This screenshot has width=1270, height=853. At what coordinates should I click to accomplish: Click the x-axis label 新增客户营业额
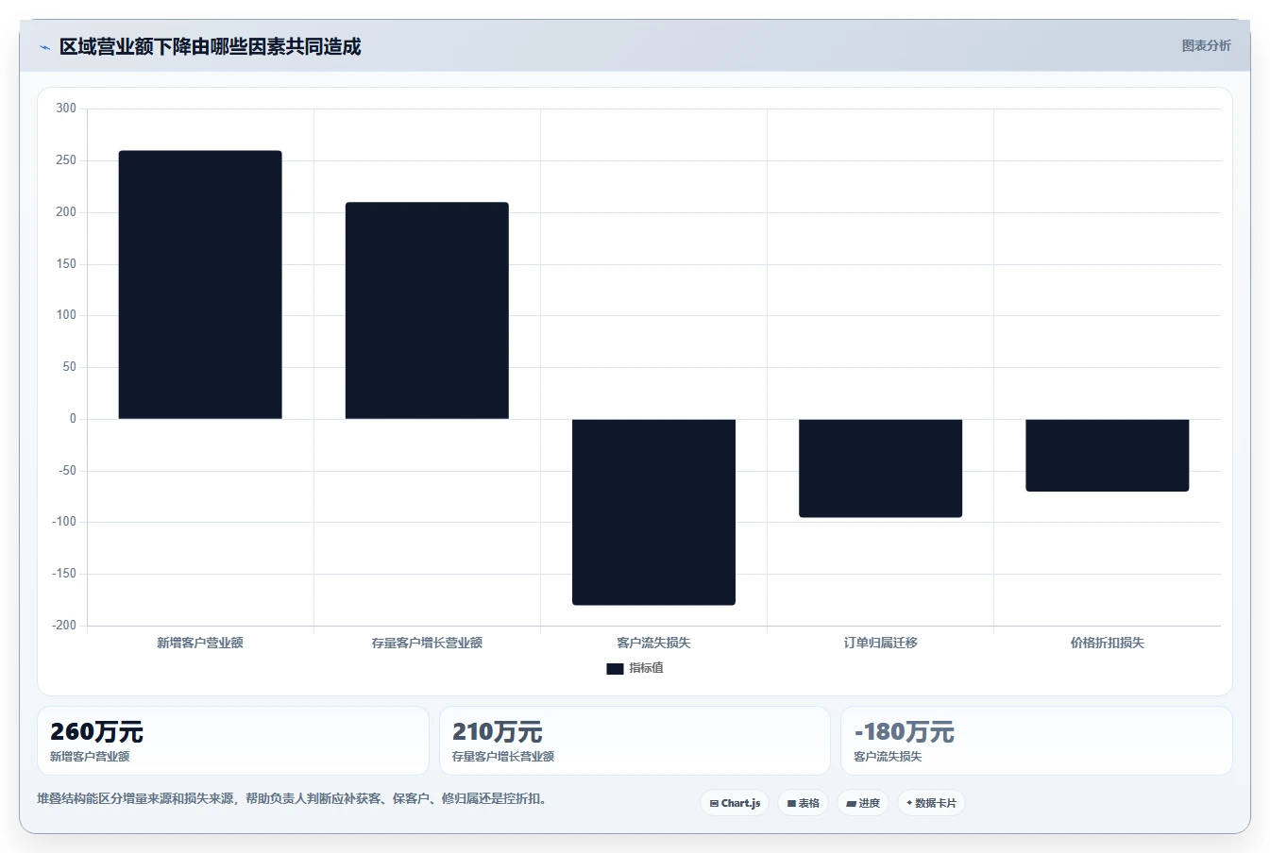coord(200,643)
